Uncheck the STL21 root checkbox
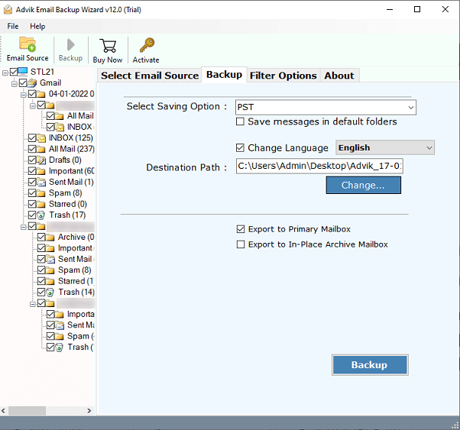460x430 pixels. (x=14, y=72)
